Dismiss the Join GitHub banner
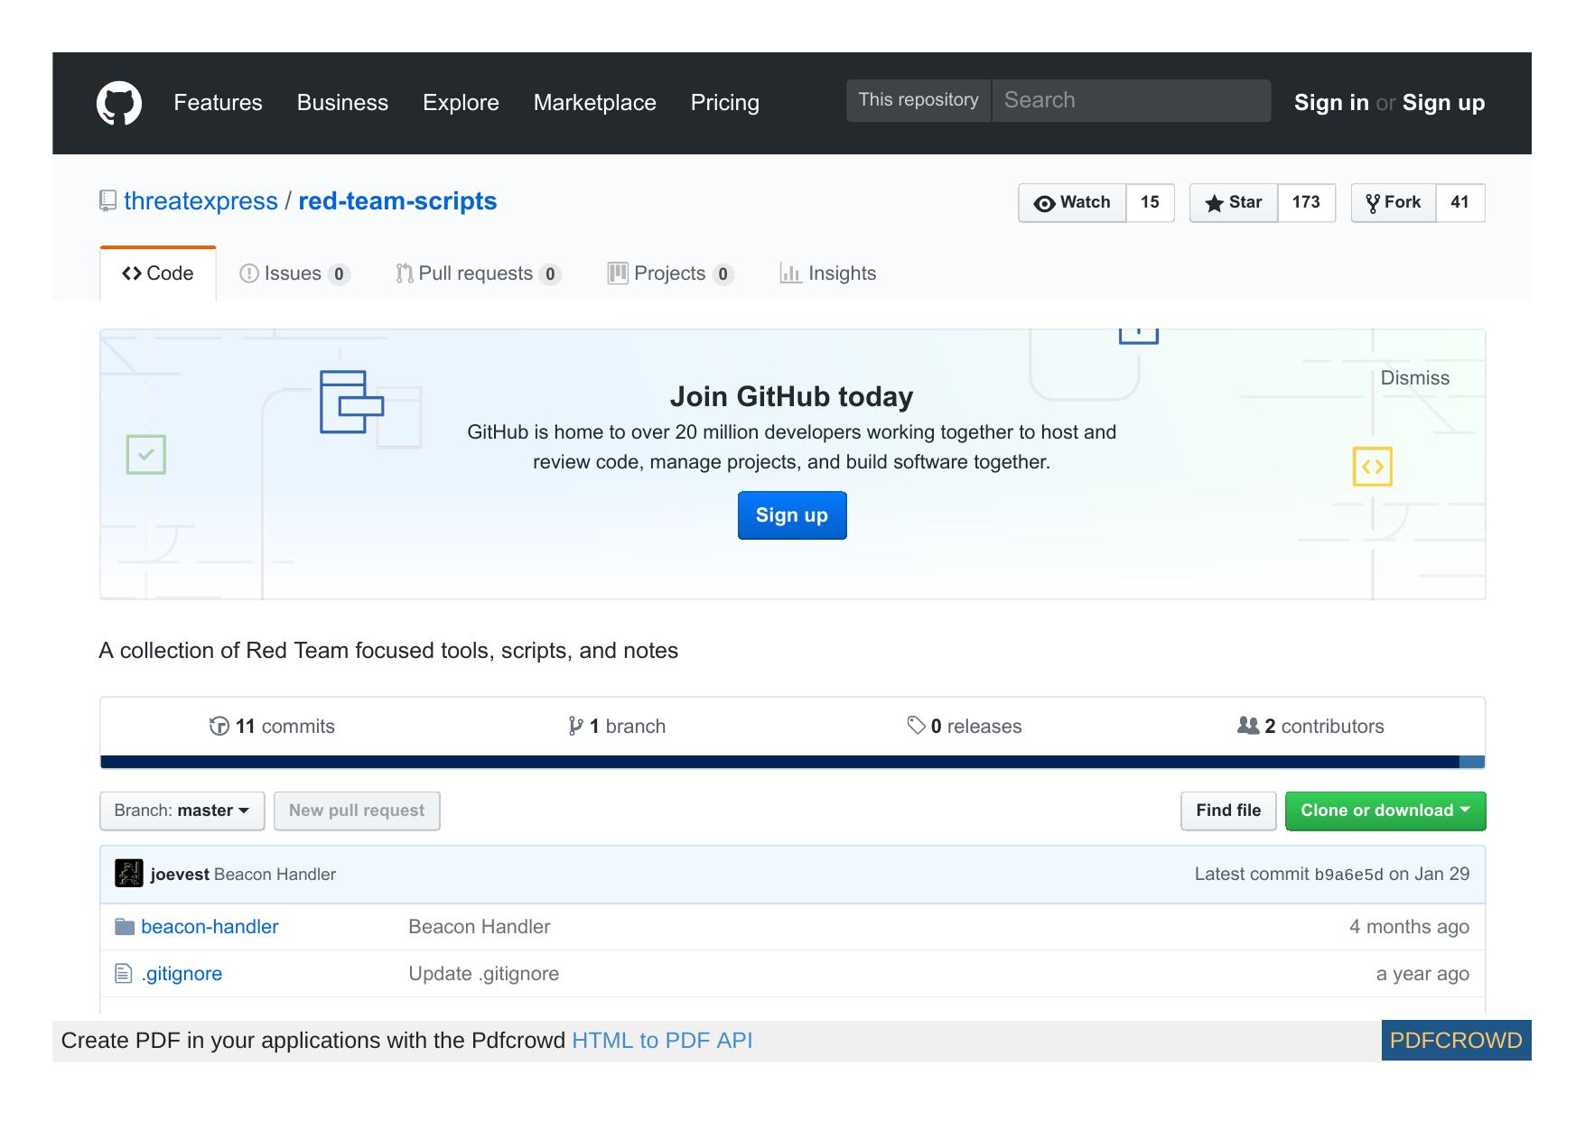This screenshot has width=1585, height=1121. pos(1413,378)
